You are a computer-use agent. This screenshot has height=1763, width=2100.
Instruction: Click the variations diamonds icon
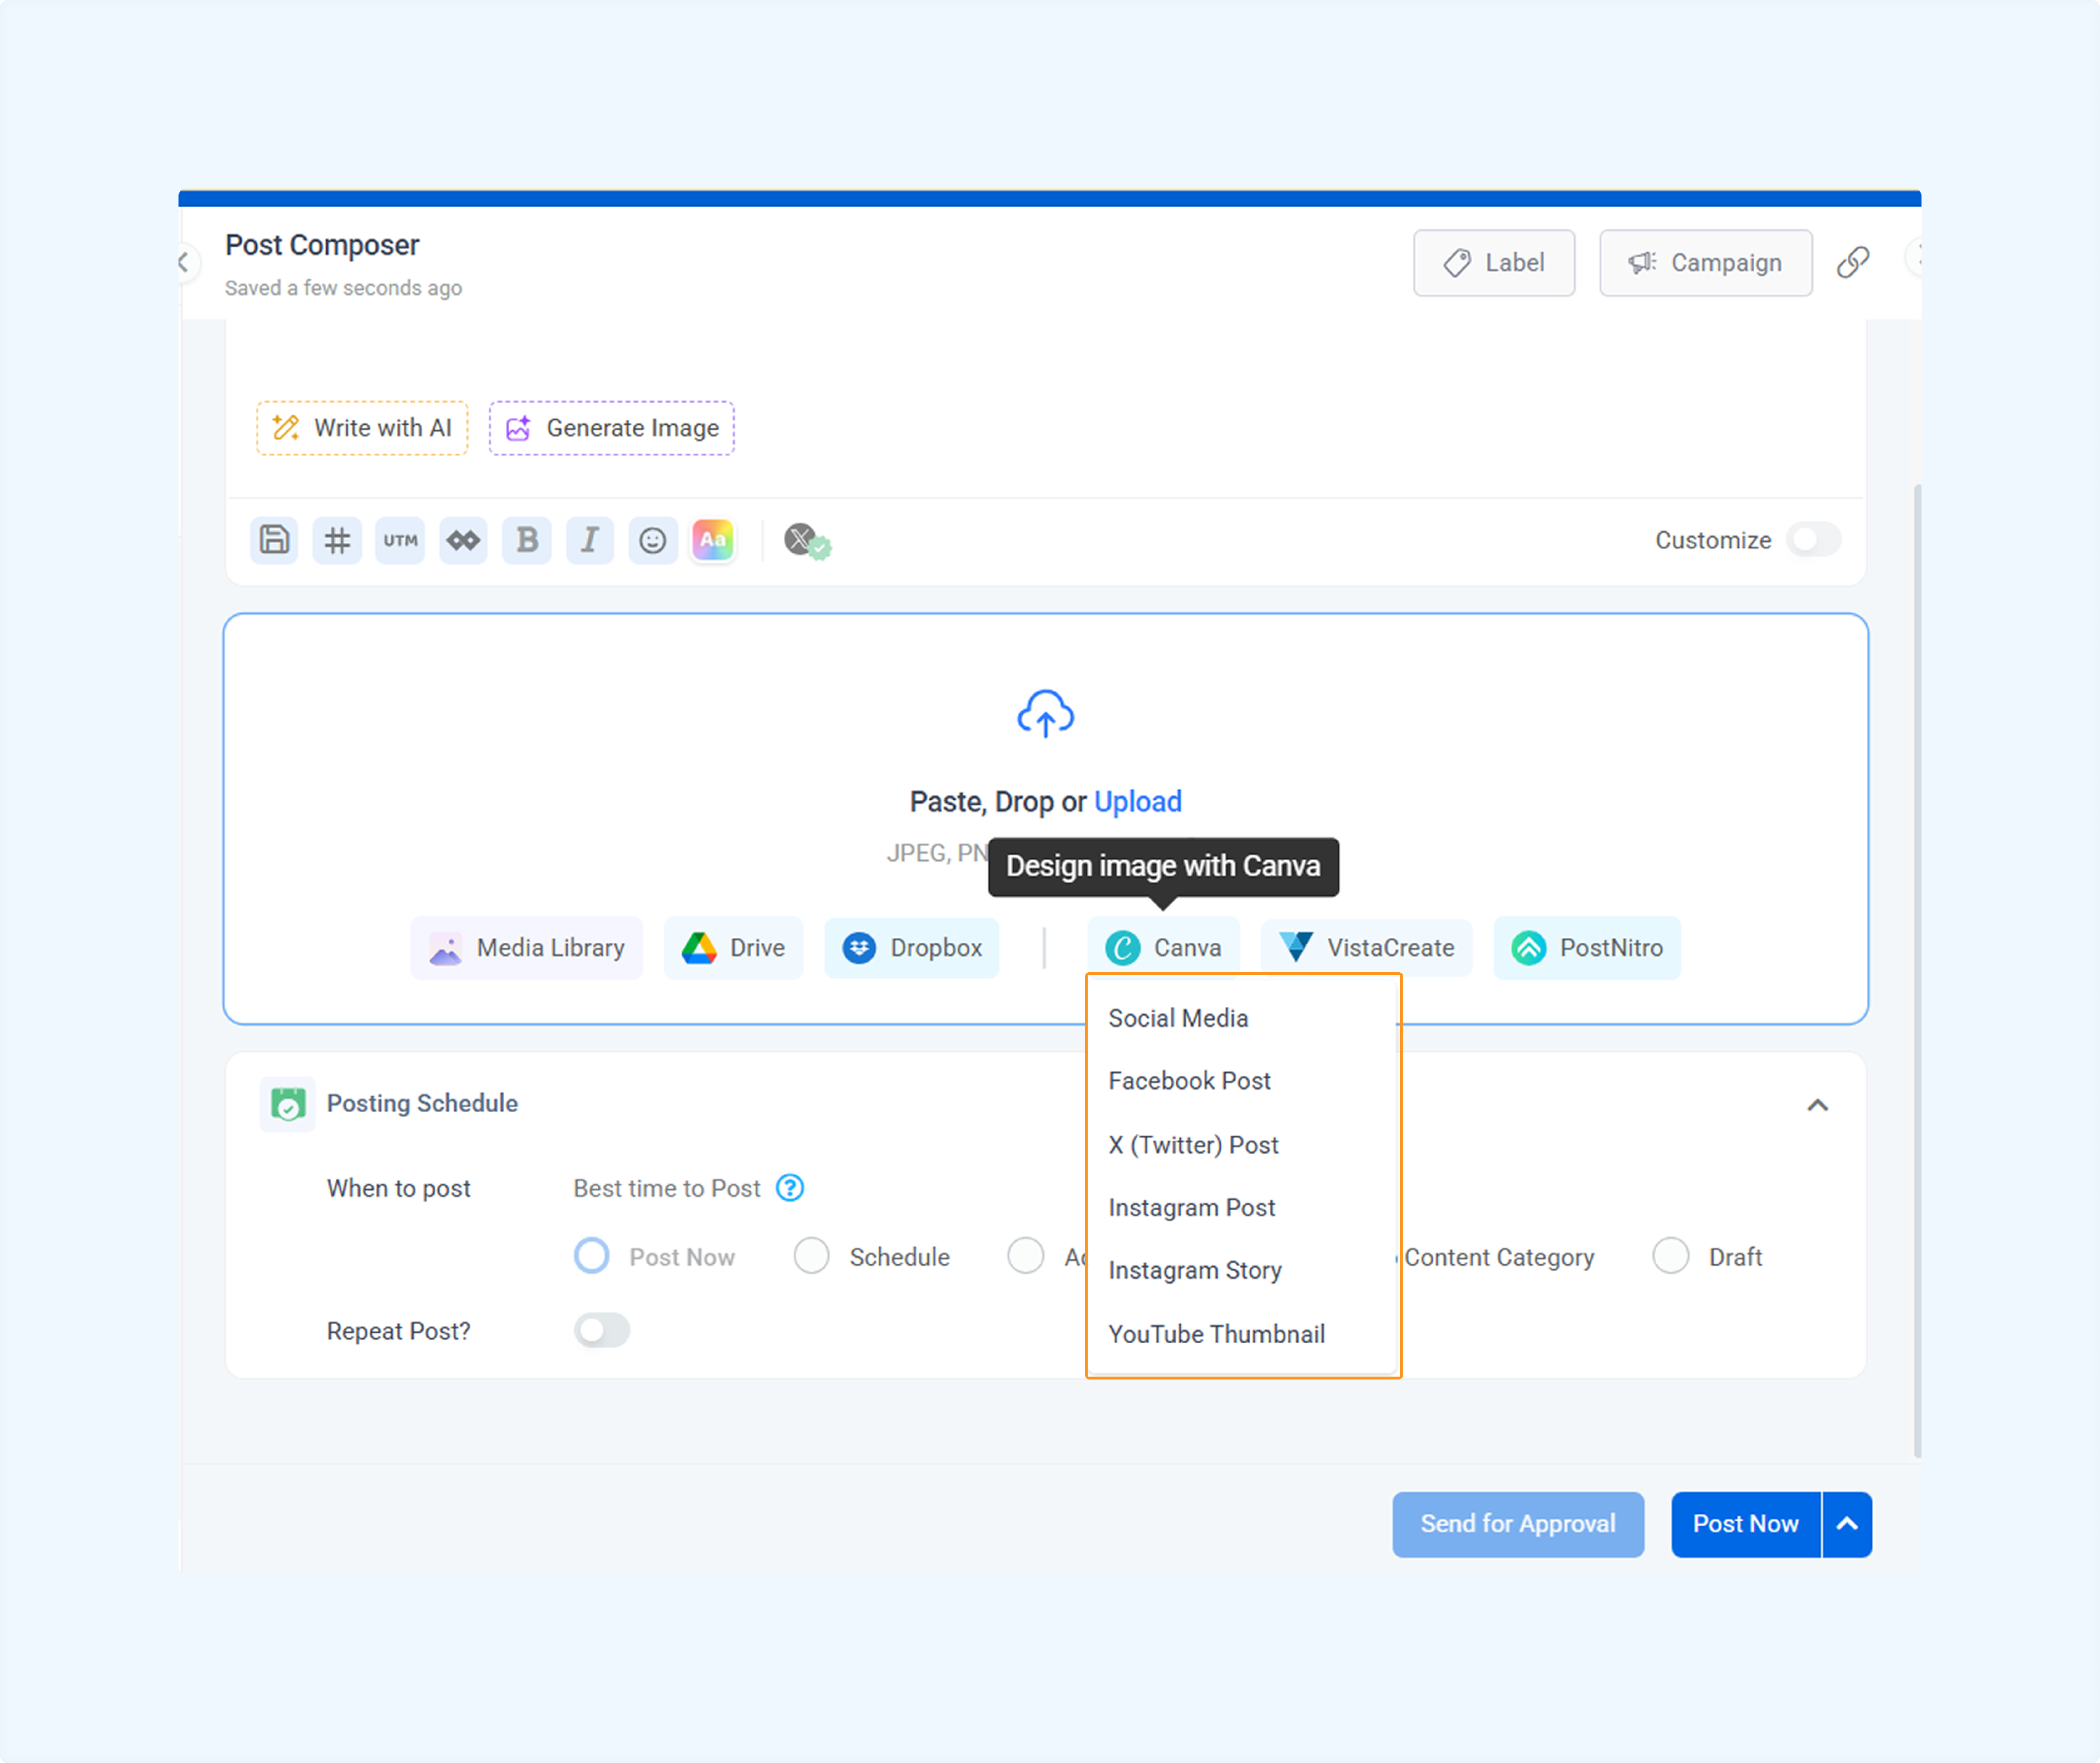pos(463,540)
